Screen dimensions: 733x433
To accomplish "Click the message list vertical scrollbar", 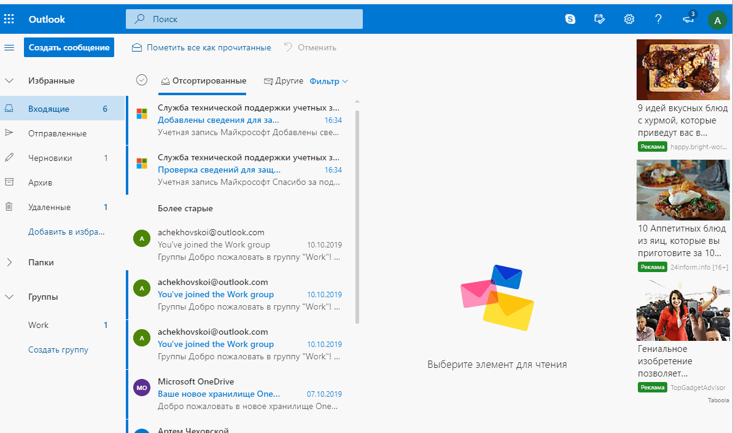I will (357, 216).
